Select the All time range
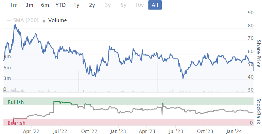 [155, 5]
